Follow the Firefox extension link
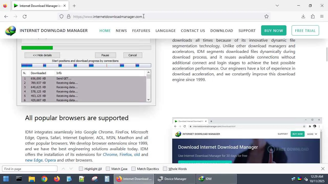 (126, 154)
